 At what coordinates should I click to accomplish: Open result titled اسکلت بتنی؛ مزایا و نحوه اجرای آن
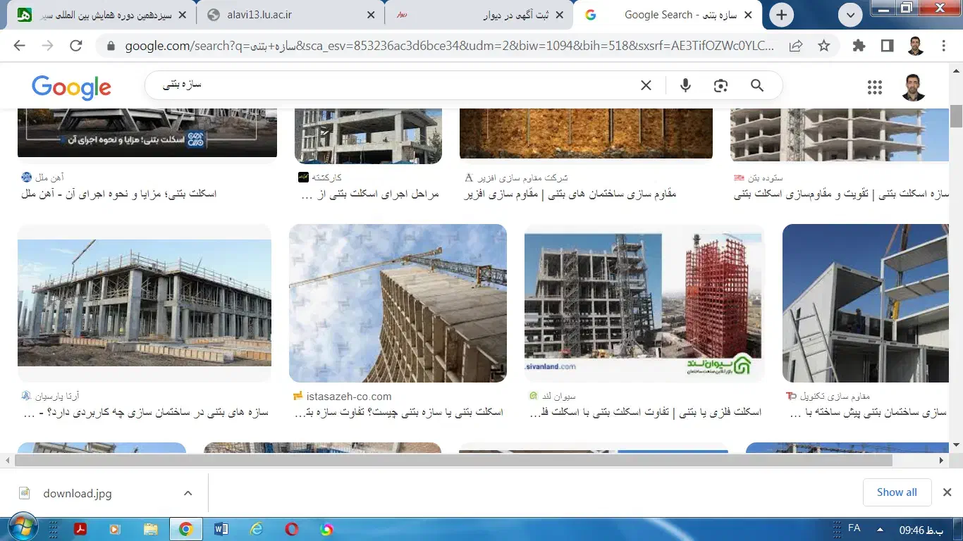point(119,194)
